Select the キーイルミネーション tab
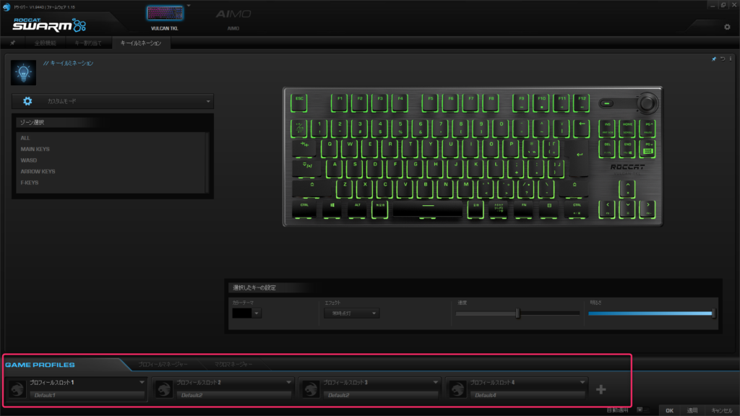 141,43
